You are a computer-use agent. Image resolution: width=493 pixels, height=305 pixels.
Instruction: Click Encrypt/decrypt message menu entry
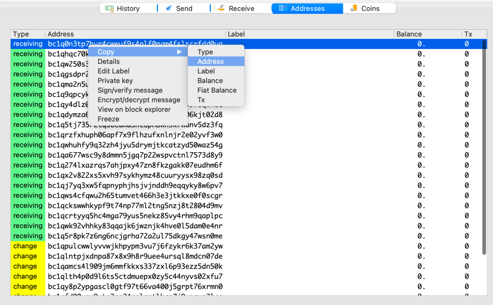coord(139,100)
